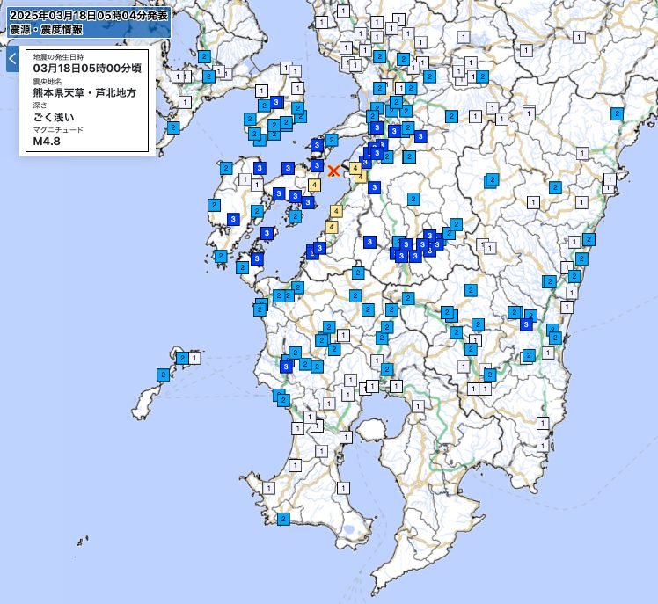Viewport: 658px width, 604px height.
Task: Click the red X epicenter marker
Action: pyautogui.click(x=333, y=171)
